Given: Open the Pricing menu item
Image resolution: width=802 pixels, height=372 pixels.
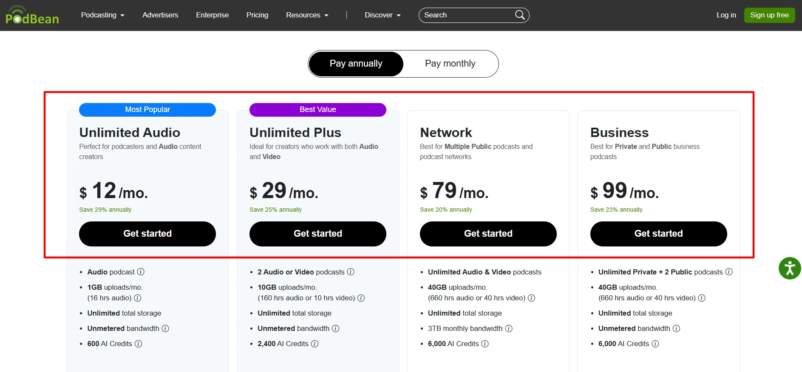Looking at the screenshot, I should (257, 15).
